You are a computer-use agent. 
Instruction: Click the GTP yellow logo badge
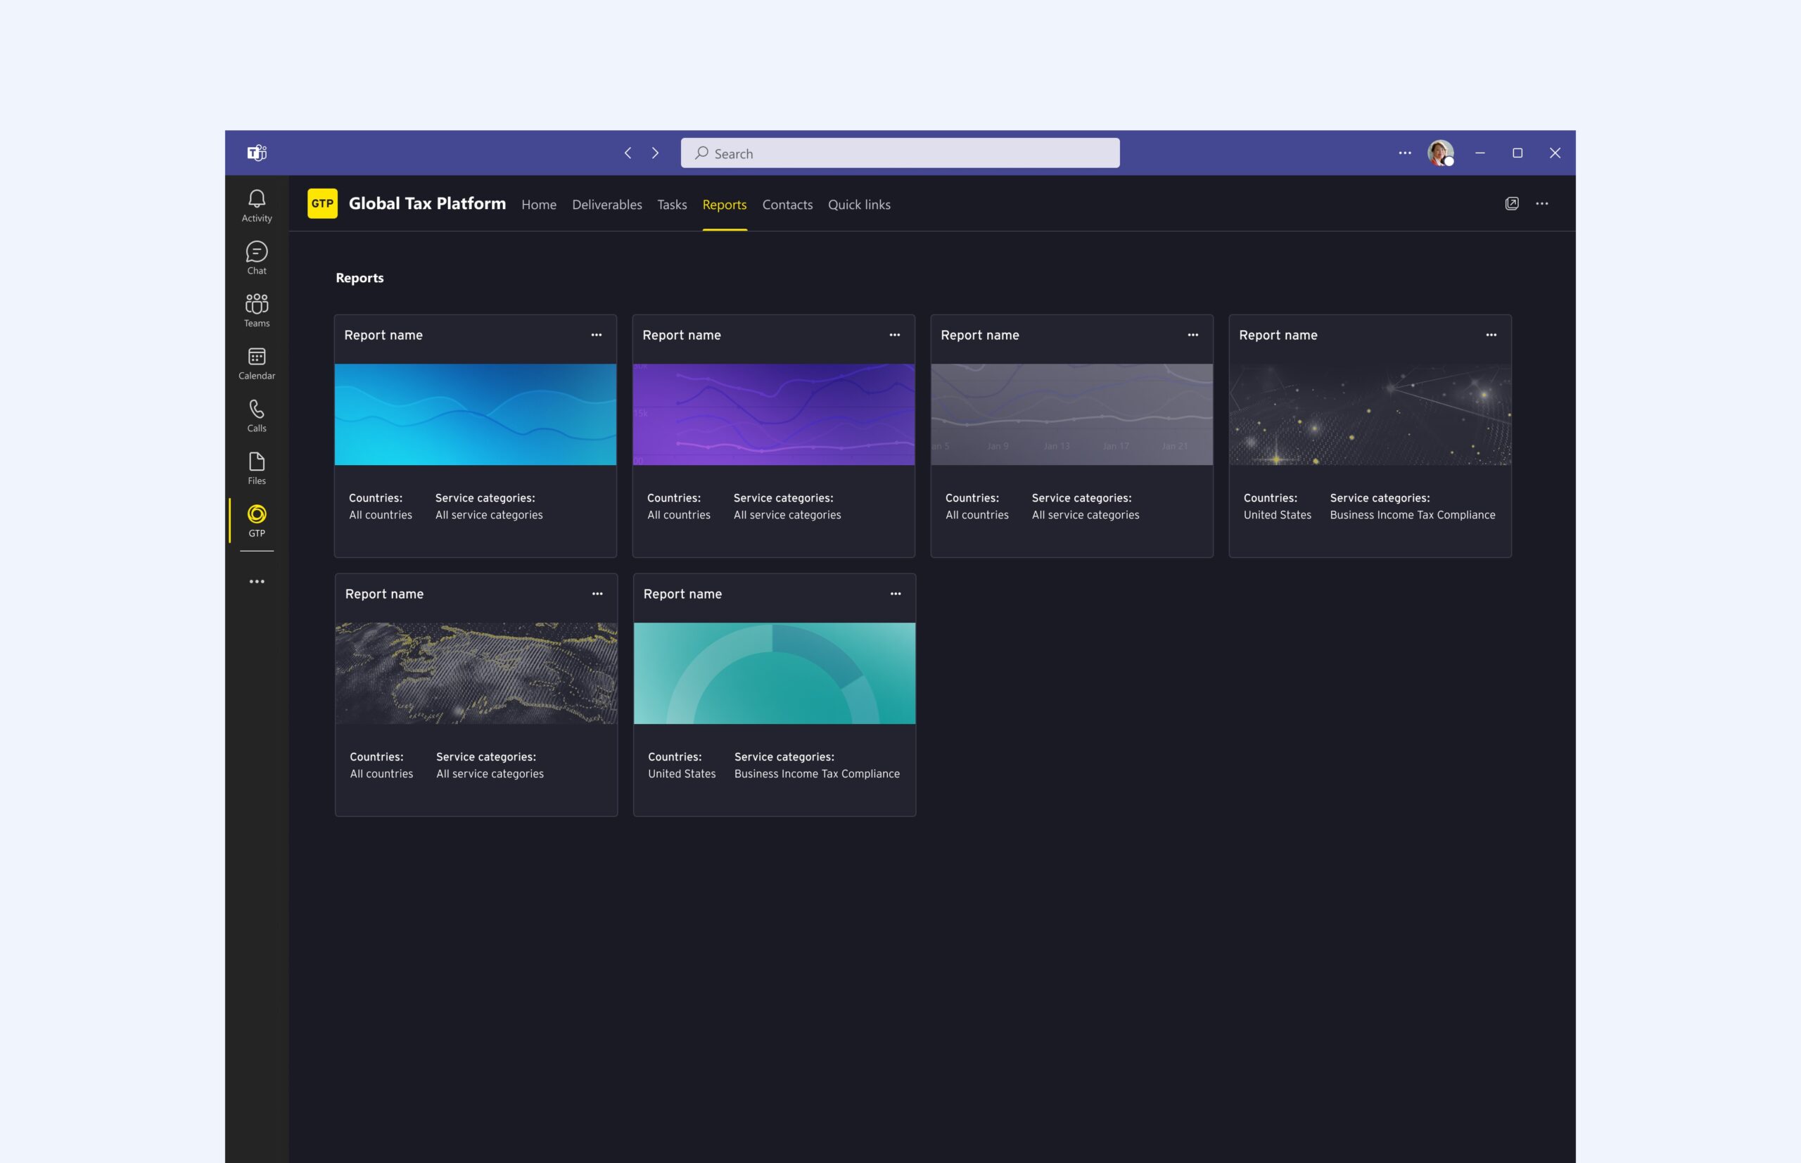click(x=322, y=204)
